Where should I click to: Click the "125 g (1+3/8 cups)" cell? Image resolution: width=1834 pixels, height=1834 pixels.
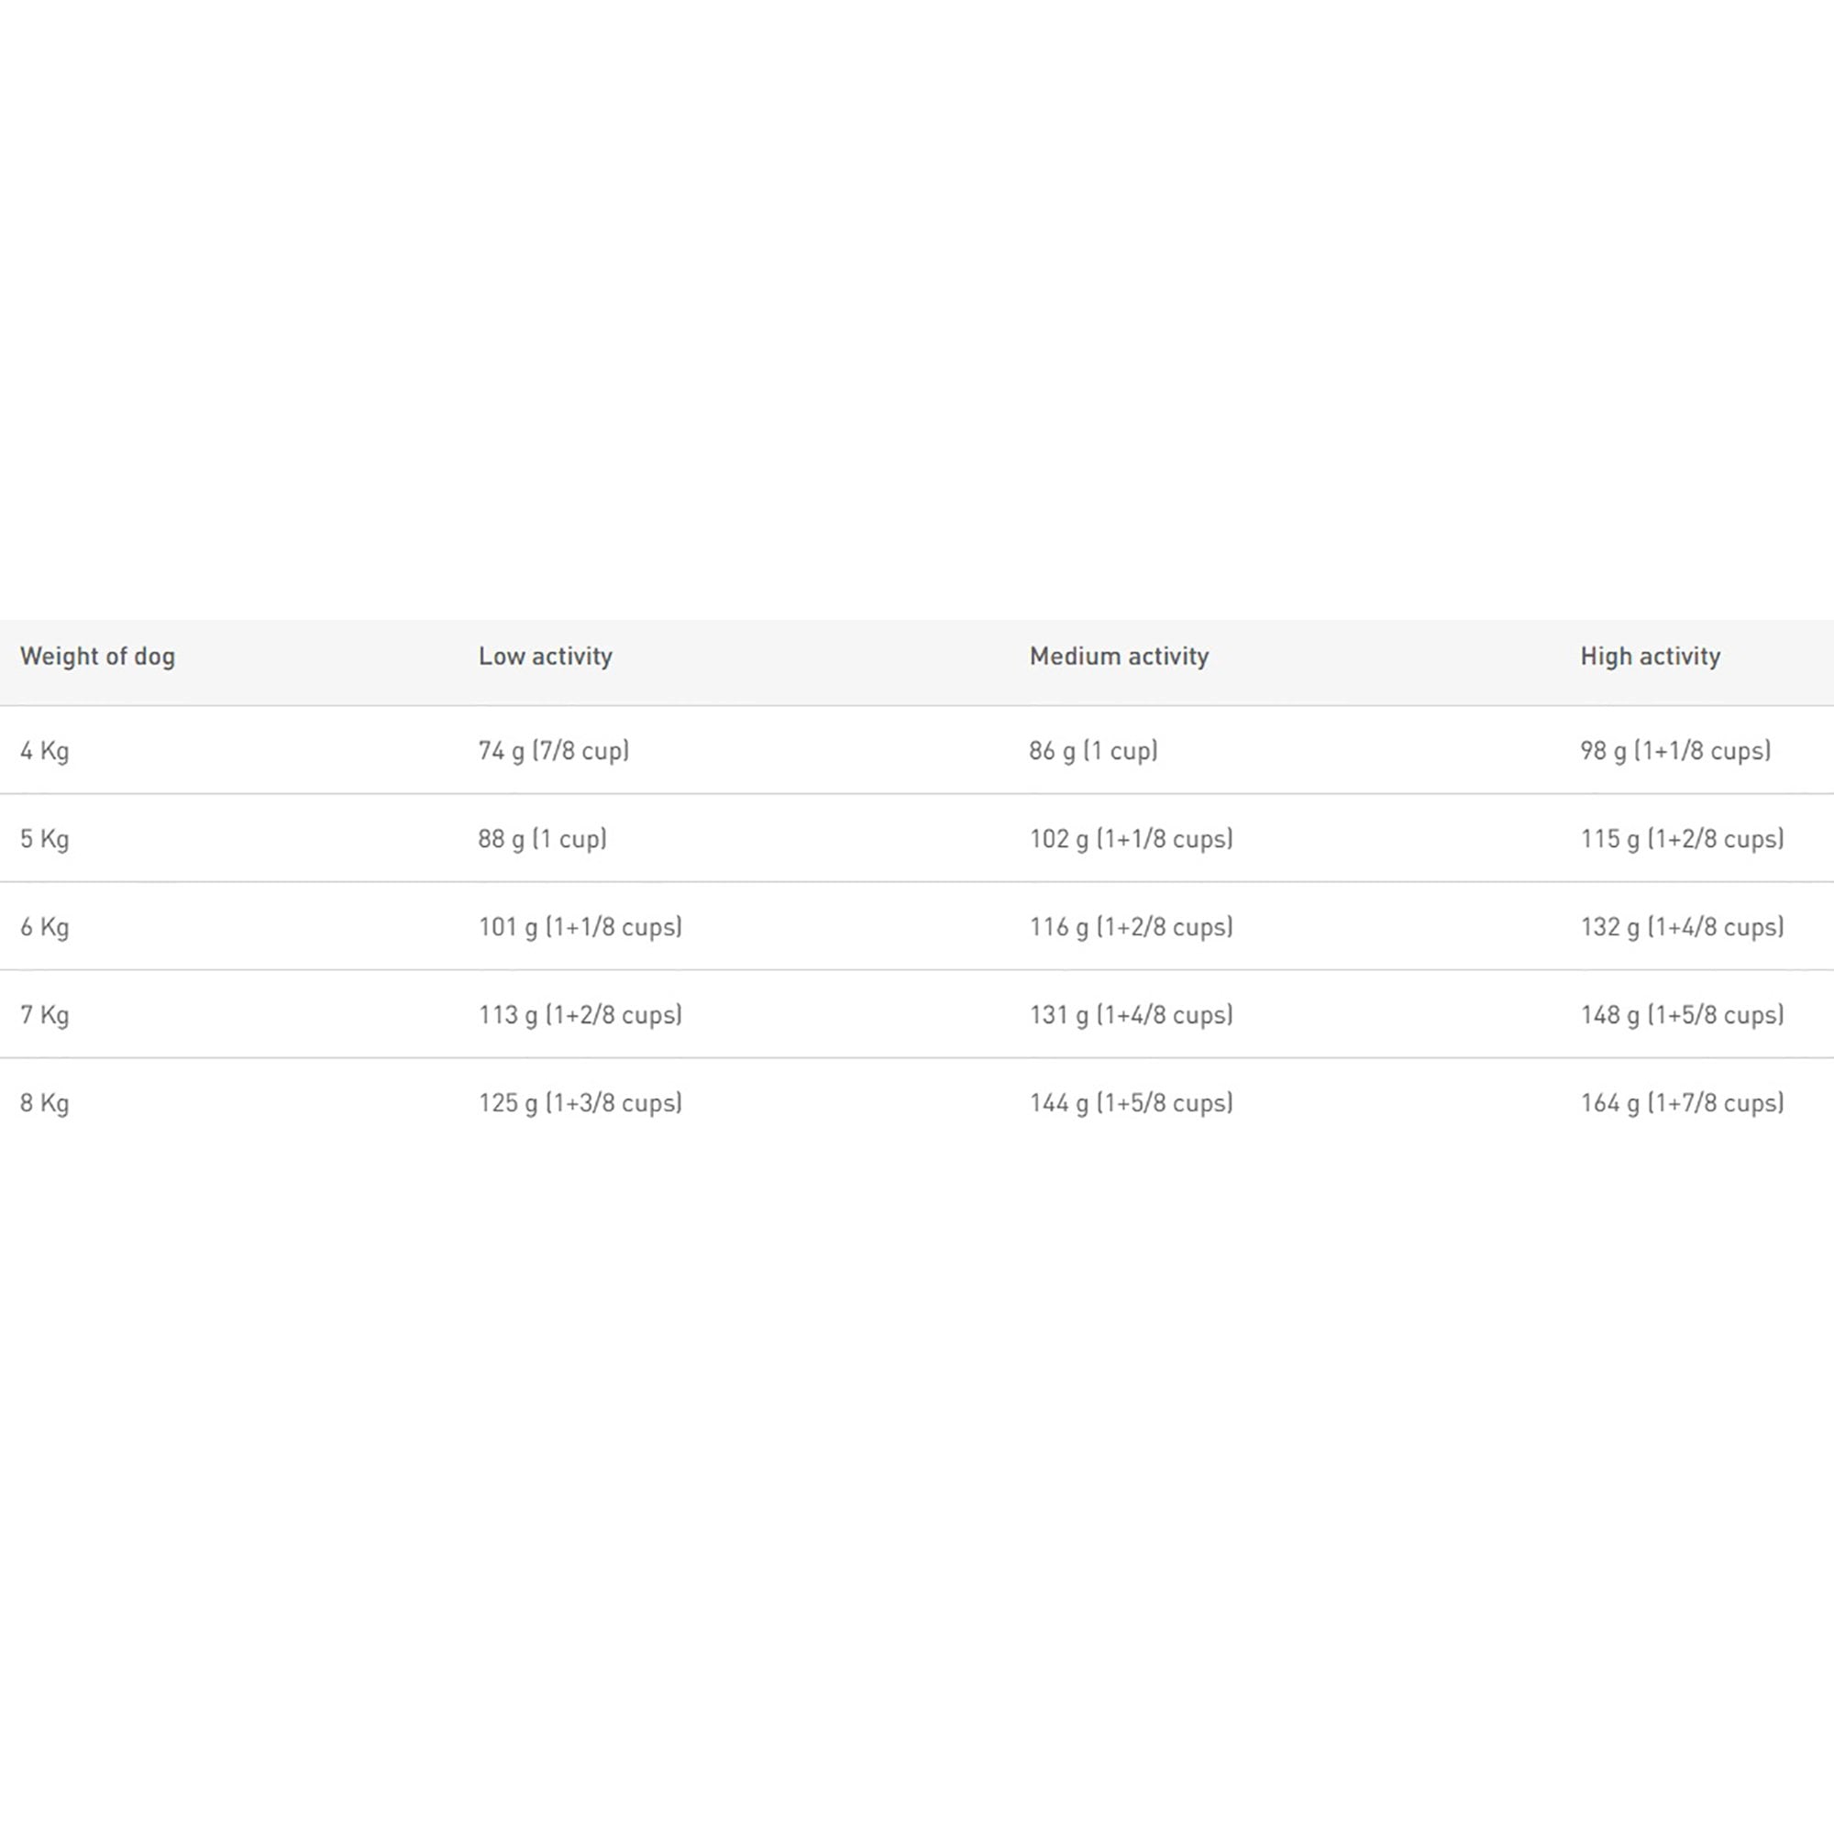580,1103
